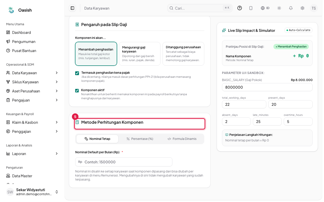Open notifications bell icon
This screenshot has width=324, height=202.
(291, 8)
